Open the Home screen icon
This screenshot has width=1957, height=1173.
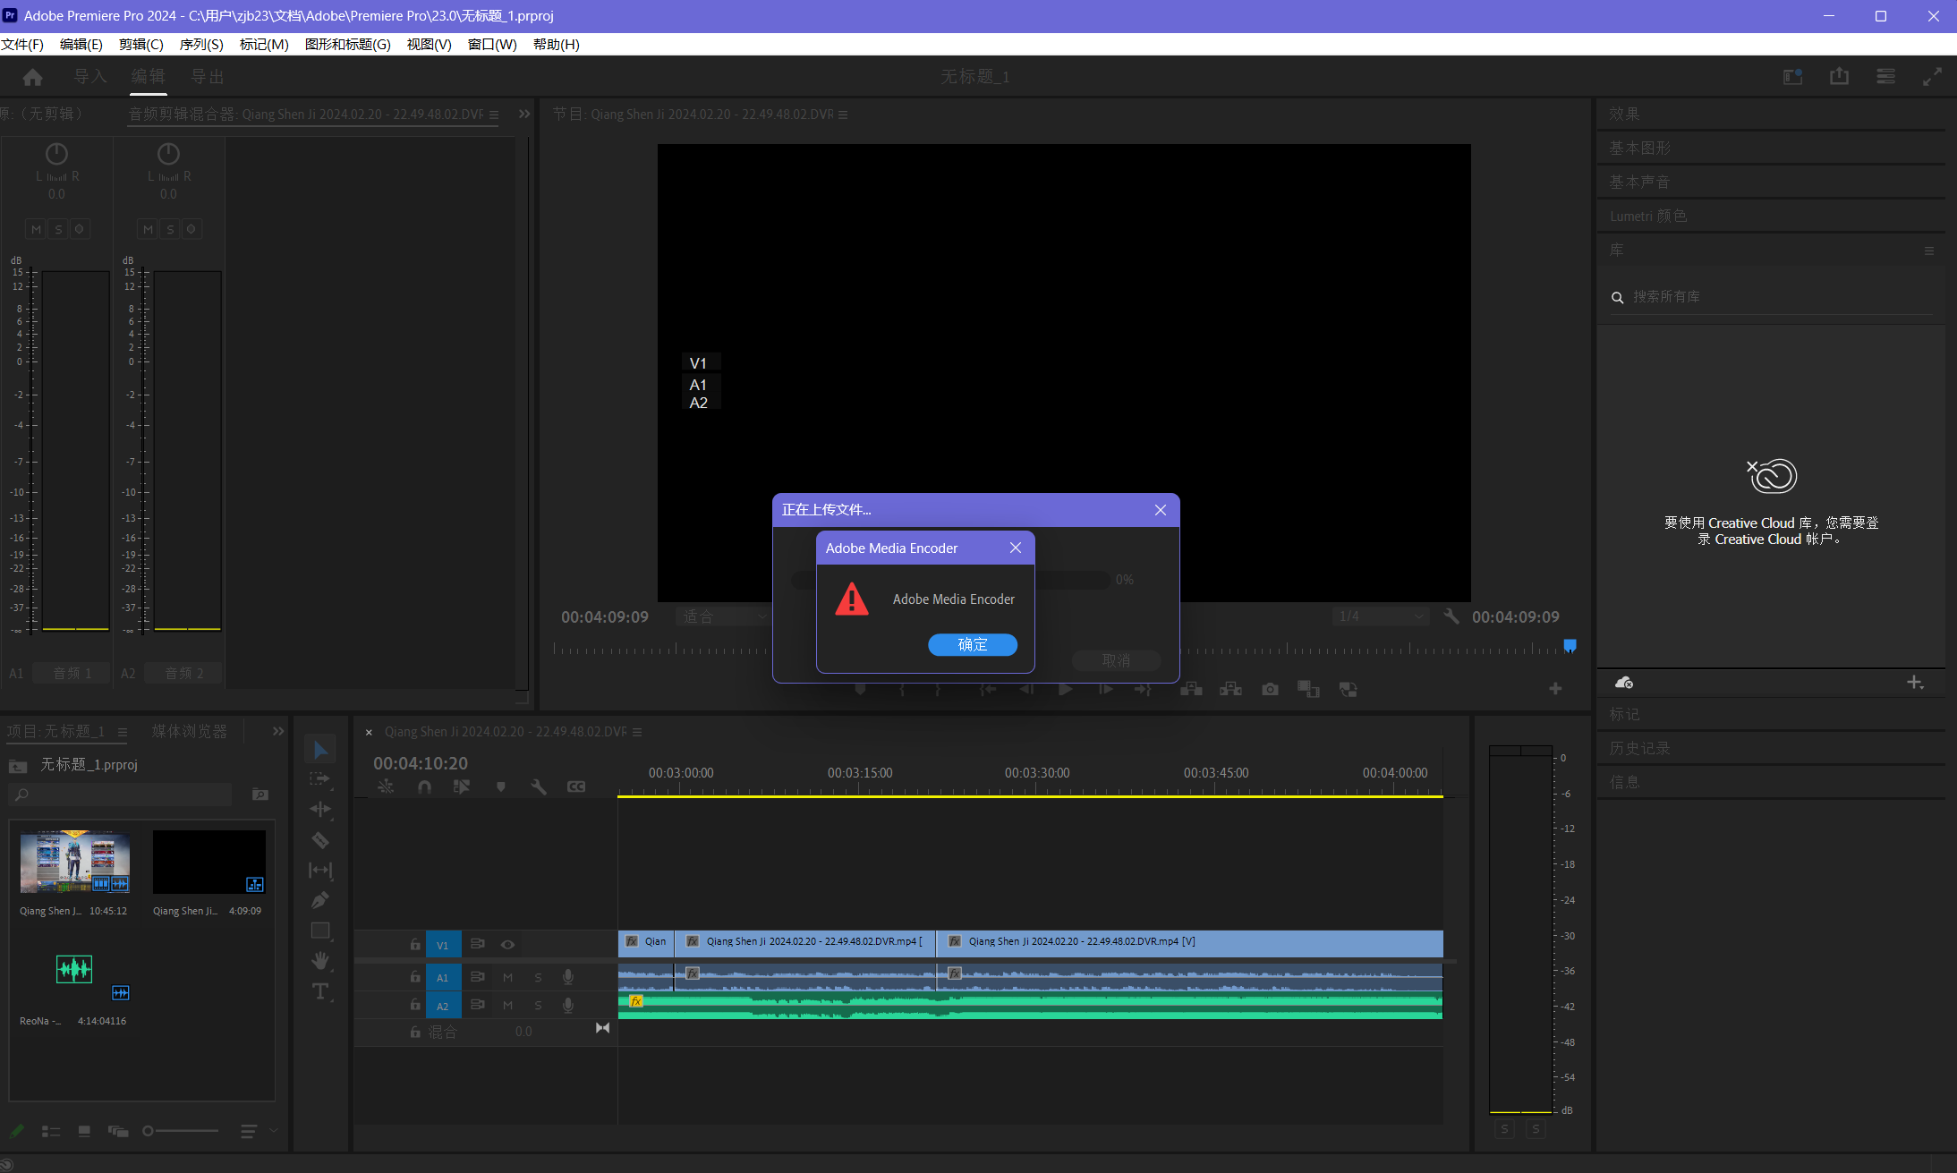point(33,77)
